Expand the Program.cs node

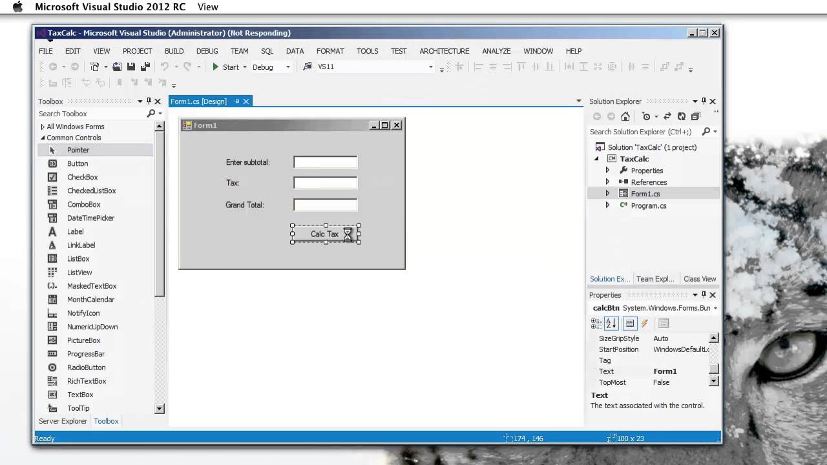coord(607,205)
